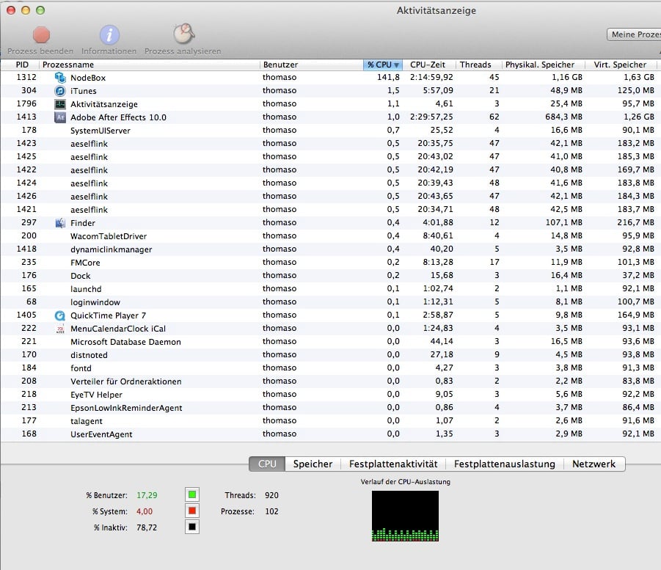Select the Microsoft Database Daemon process
Screen dimensions: 661x570
tap(329, 342)
